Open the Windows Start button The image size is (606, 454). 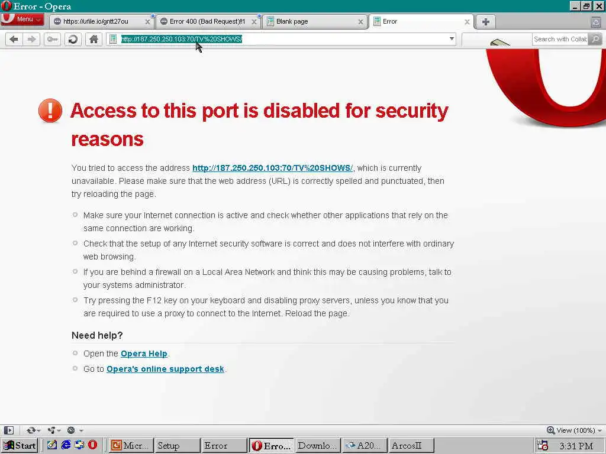[20, 445]
